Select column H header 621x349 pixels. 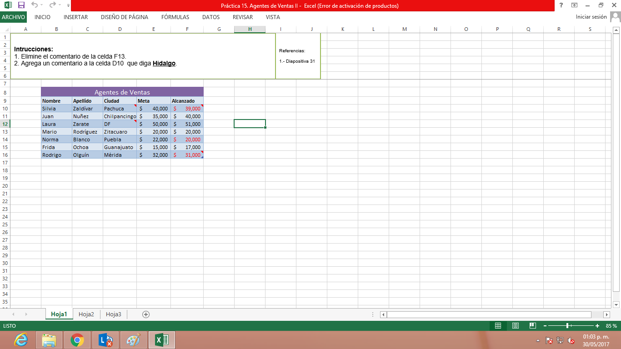[250, 29]
